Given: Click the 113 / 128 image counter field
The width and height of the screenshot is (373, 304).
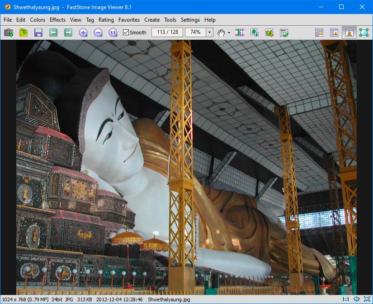Looking at the screenshot, I should pos(167,33).
